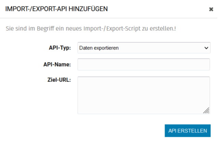Close the Import-/Export-API dialog
Screen dimensions: 218x158
click(x=211, y=9)
